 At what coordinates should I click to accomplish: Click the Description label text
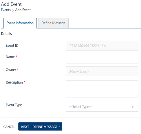pos(14,82)
